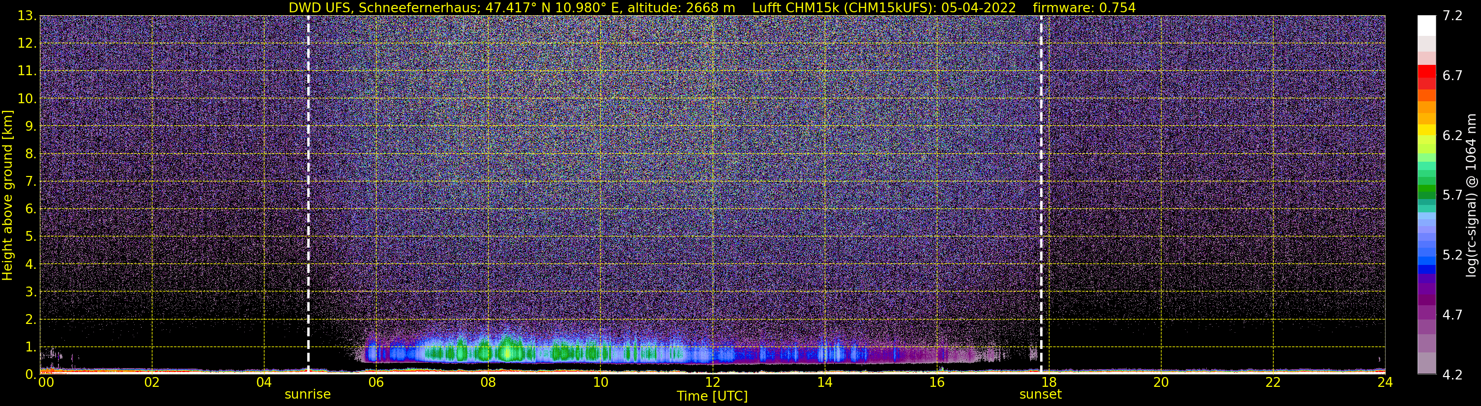The width and height of the screenshot is (1481, 406).
Task: Click the 'log(rc-signal) @ 1064 nm' colorbar title
Action: 1471,195
